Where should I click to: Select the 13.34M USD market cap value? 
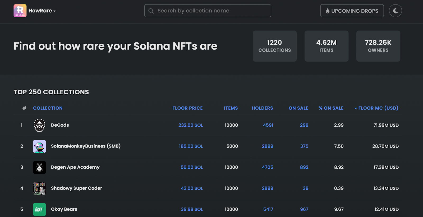tap(386, 188)
